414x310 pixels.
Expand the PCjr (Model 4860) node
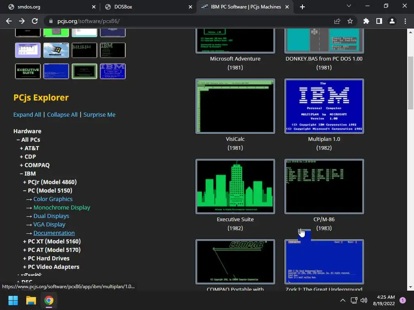click(50, 182)
